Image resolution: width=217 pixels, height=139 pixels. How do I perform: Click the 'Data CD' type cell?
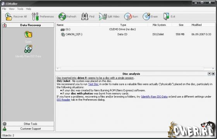point(122,34)
